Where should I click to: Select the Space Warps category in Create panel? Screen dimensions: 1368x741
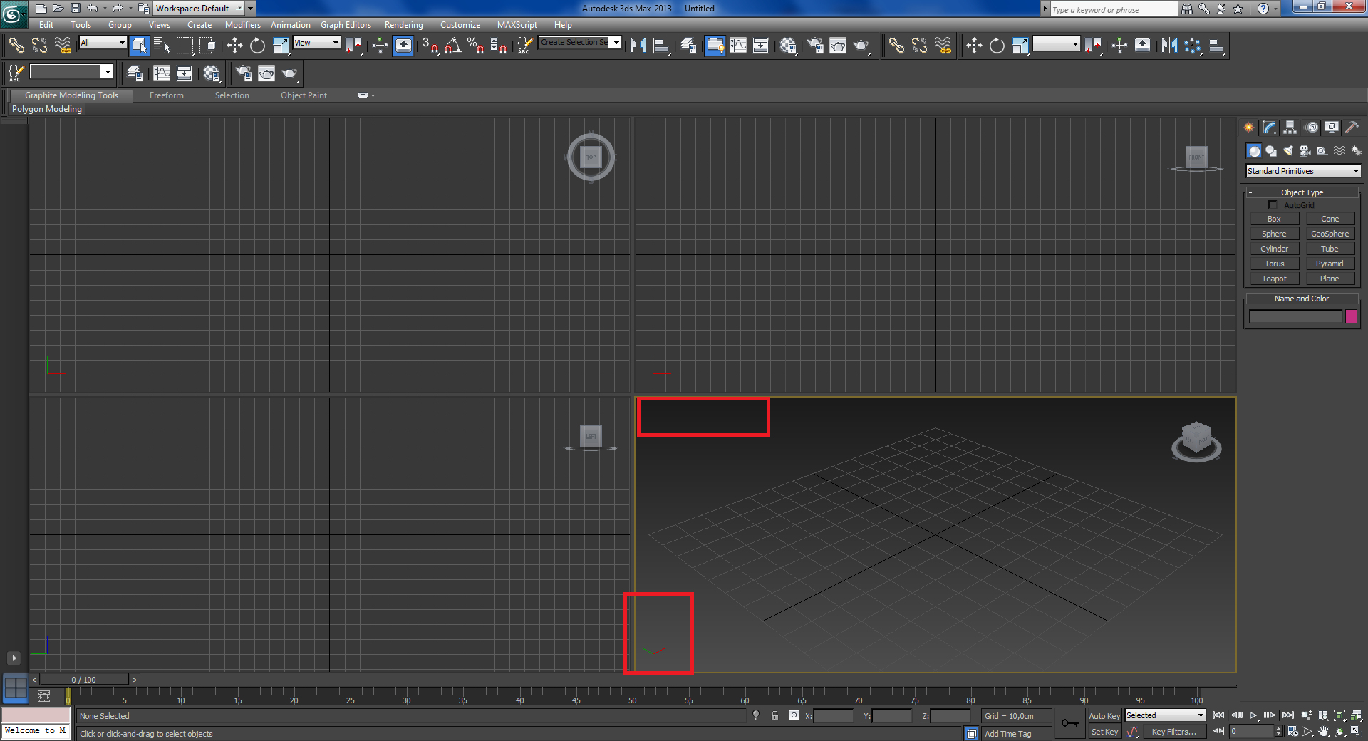(1339, 151)
